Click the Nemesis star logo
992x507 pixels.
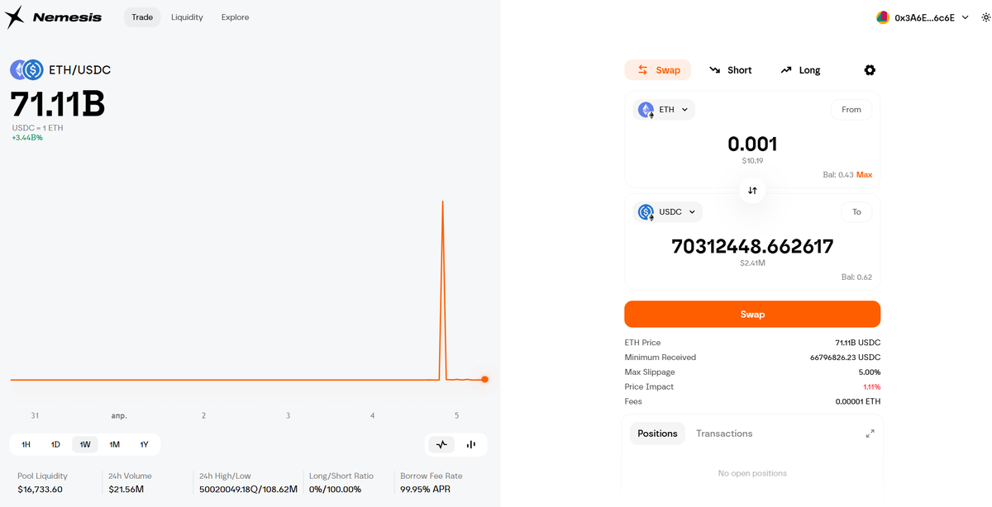point(15,17)
